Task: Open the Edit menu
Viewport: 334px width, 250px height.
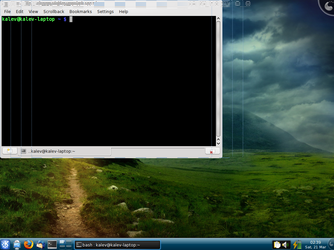Action: click(x=20, y=11)
